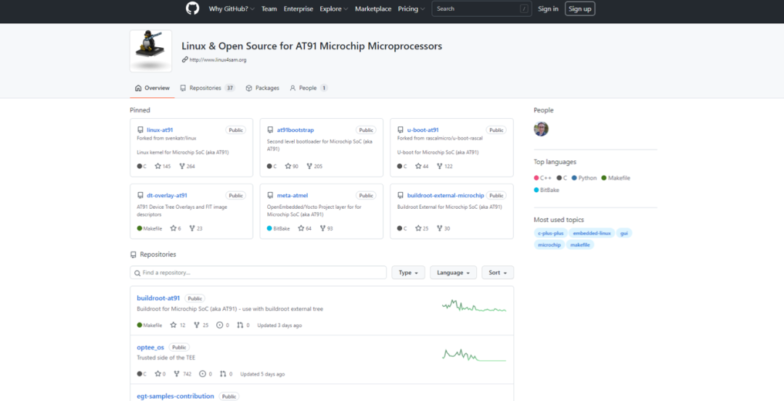Open the Language filter dropdown
784x401 pixels.
tap(453, 273)
